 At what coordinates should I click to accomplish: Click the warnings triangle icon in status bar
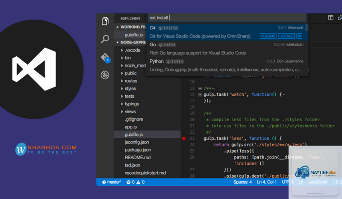click(x=138, y=182)
